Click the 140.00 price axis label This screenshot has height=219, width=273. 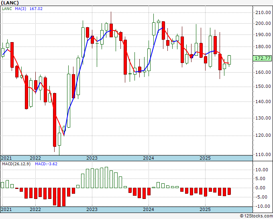(263, 101)
